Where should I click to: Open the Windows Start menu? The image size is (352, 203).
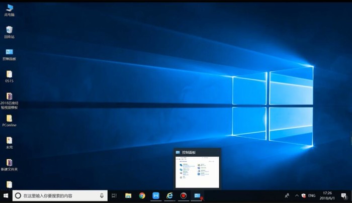coord(6,195)
